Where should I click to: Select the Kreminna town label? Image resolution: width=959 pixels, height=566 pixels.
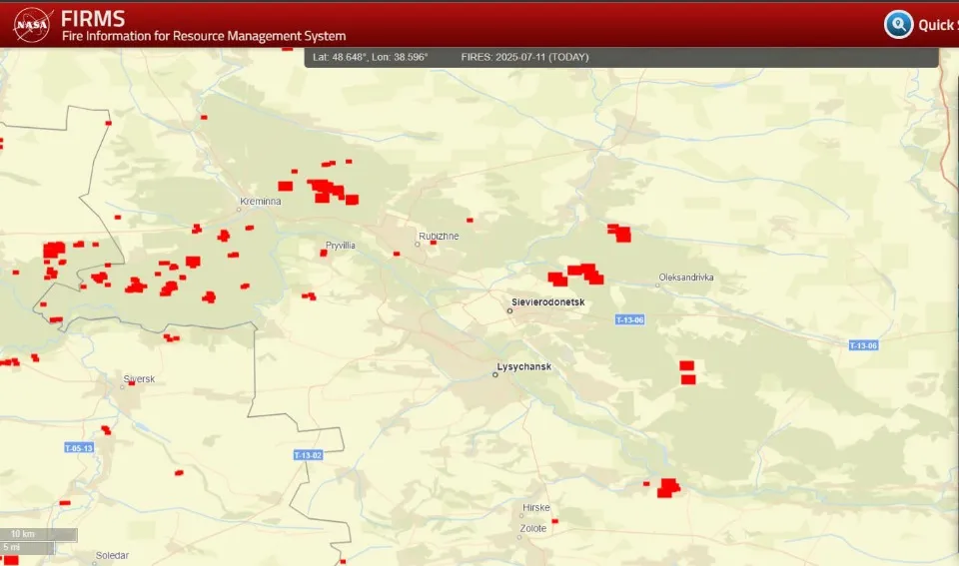point(261,201)
